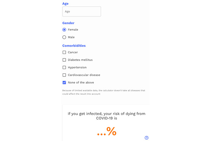Click inside the Age input field

(82, 12)
